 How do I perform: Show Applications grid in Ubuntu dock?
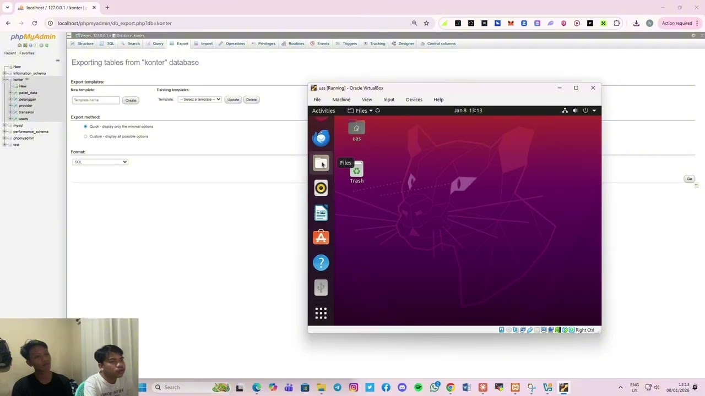point(321,313)
